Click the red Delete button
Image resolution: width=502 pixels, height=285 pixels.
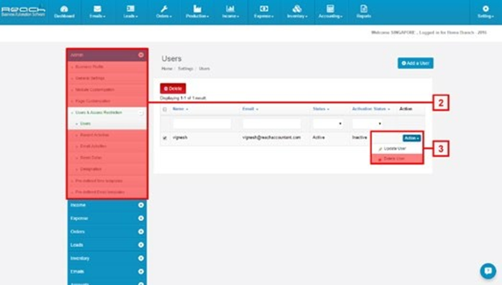coord(173,89)
